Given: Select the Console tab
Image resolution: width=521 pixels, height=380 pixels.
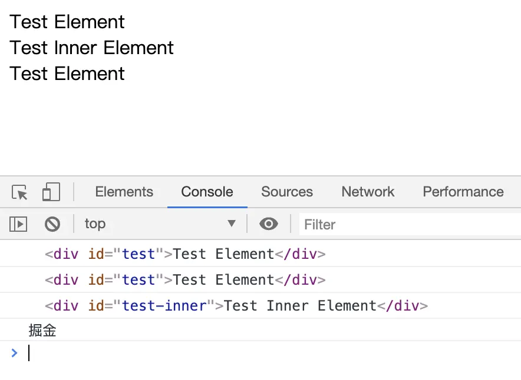Looking at the screenshot, I should pyautogui.click(x=207, y=192).
